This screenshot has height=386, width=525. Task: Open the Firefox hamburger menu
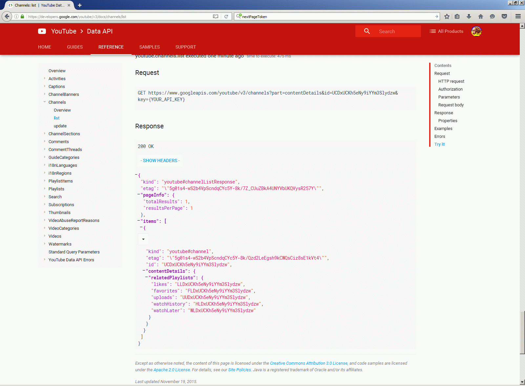tap(518, 16)
